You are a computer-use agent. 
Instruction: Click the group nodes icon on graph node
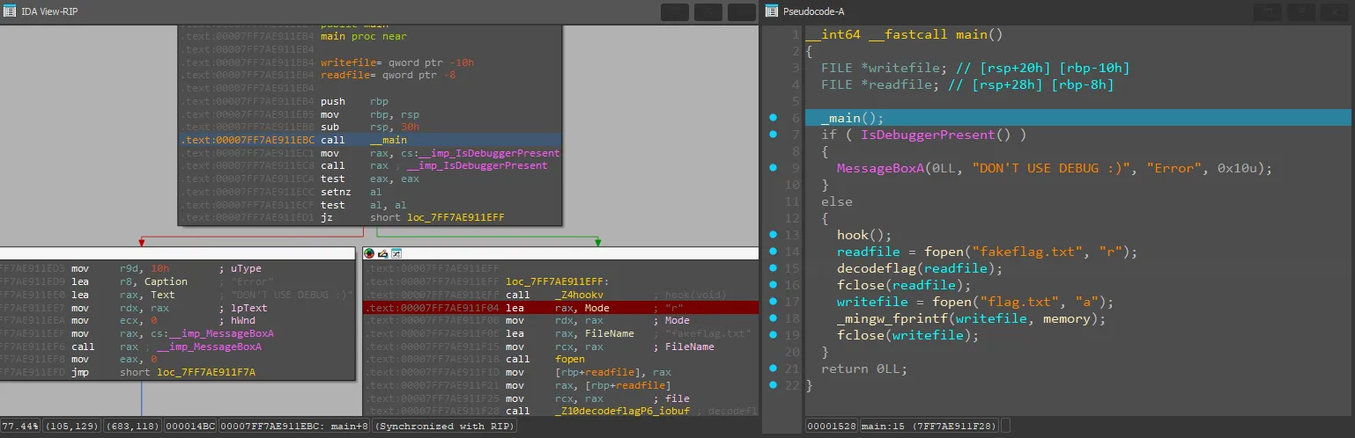396,253
